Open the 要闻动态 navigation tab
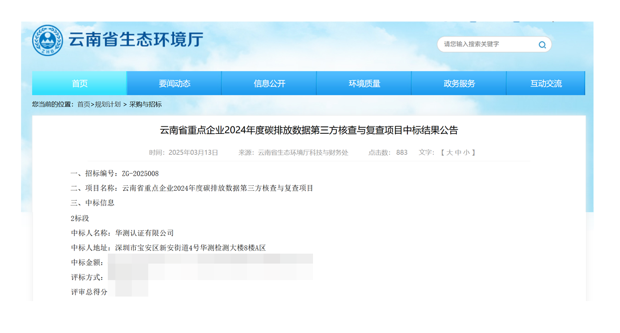 point(174,83)
